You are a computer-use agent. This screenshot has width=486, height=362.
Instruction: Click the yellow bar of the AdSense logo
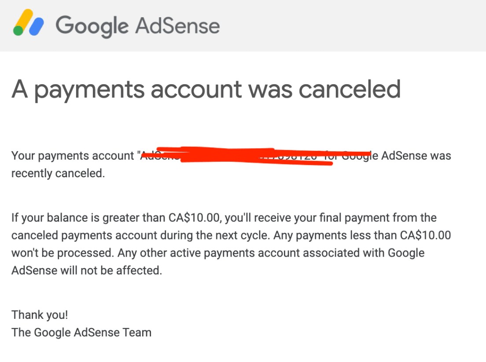(x=24, y=19)
